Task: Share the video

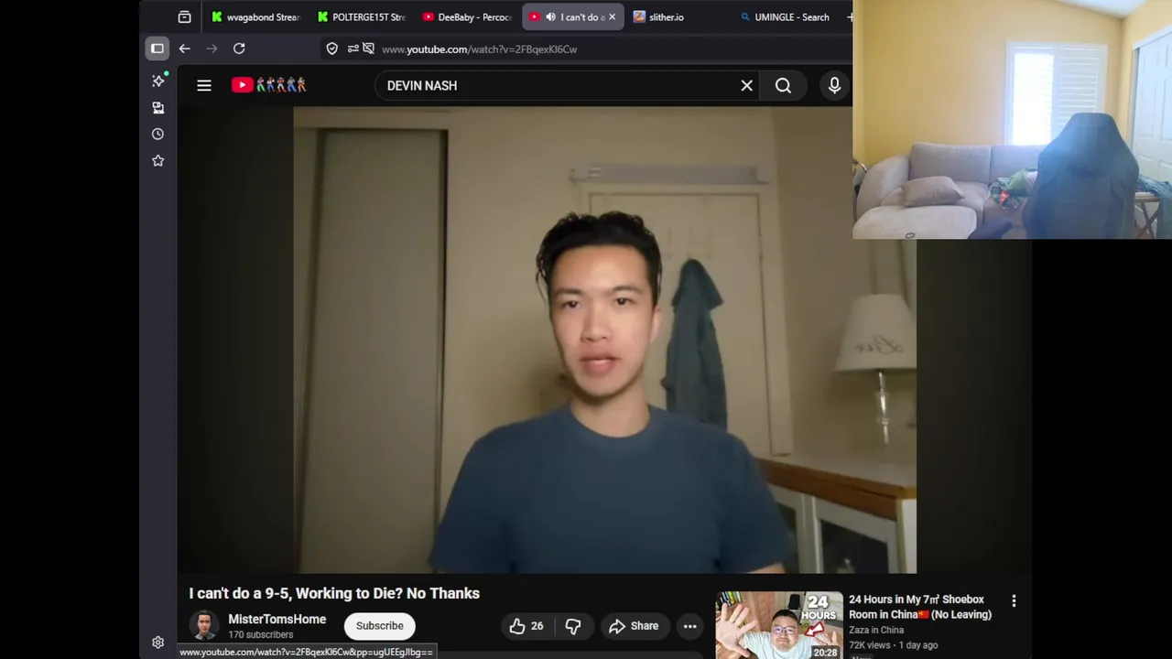Action: (634, 626)
